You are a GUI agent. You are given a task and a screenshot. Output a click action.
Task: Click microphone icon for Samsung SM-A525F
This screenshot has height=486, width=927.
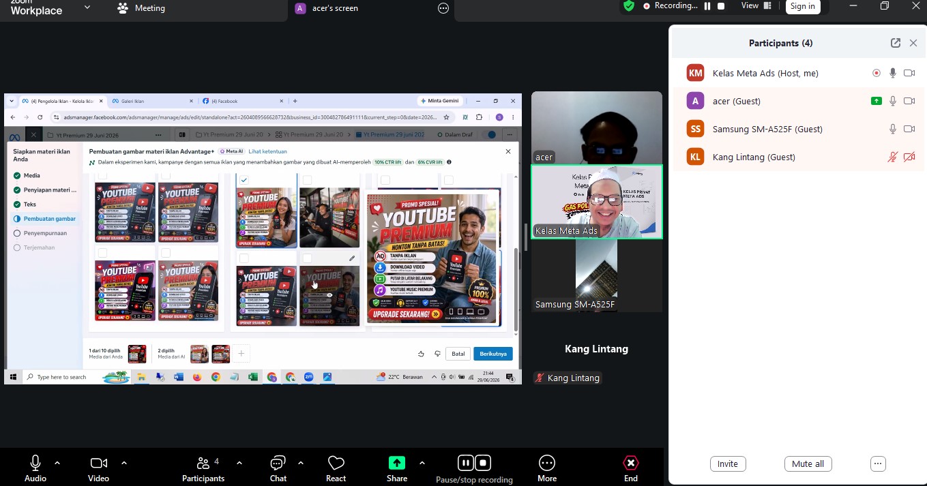point(893,129)
